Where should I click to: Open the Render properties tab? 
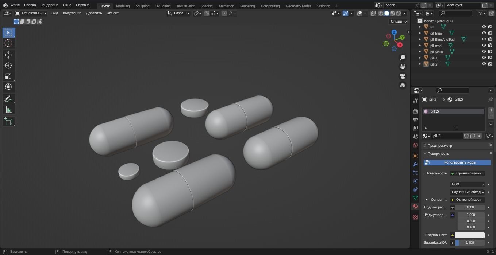coord(415,111)
